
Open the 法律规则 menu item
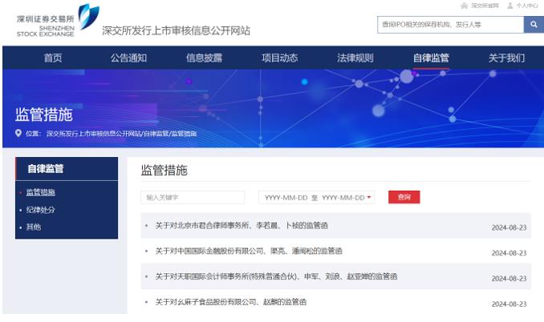pos(355,58)
